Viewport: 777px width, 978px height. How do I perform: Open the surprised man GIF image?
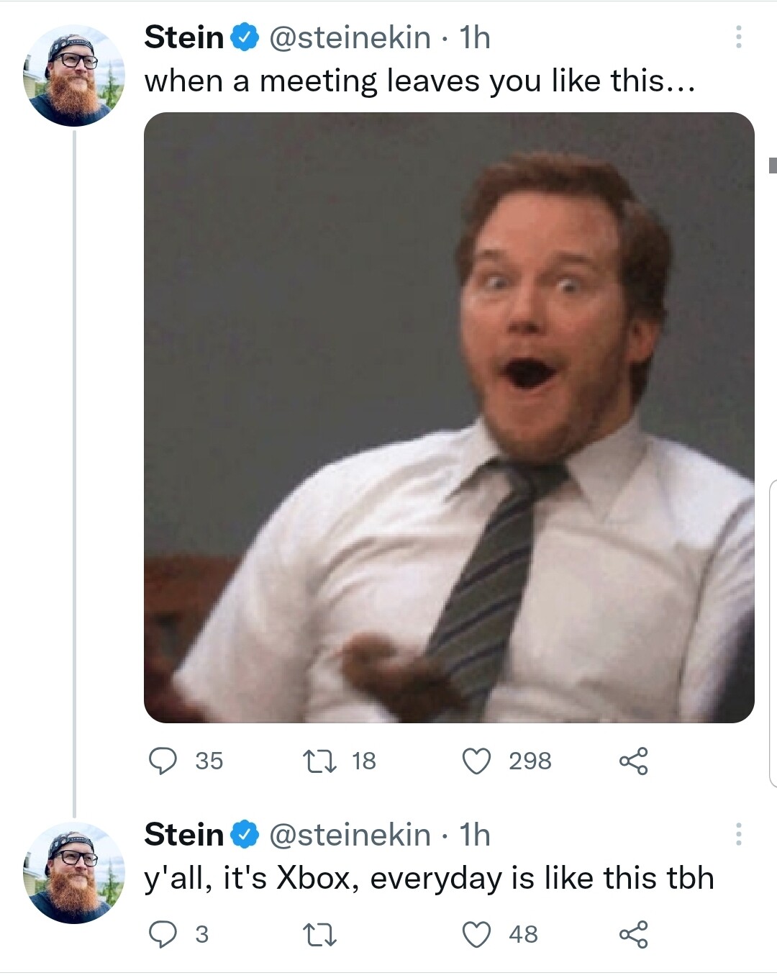[449, 417]
